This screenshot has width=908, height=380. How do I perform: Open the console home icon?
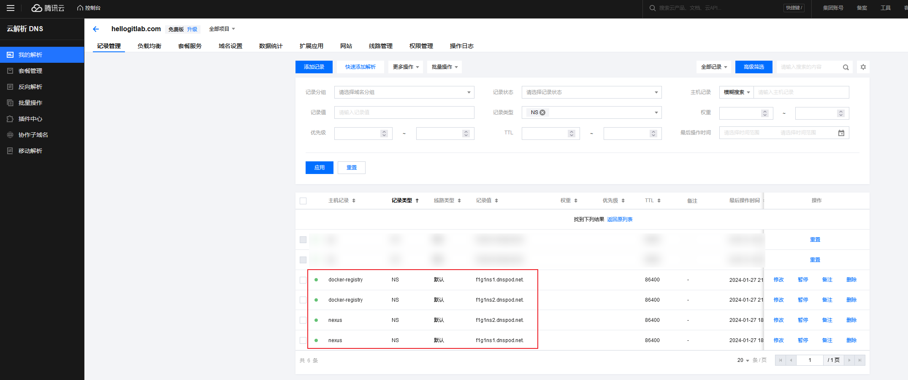click(80, 8)
